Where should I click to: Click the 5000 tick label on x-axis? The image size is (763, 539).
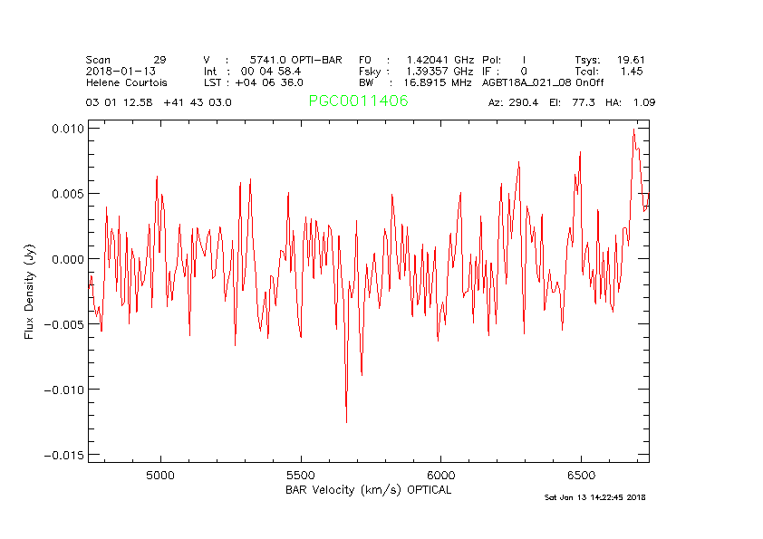159,475
